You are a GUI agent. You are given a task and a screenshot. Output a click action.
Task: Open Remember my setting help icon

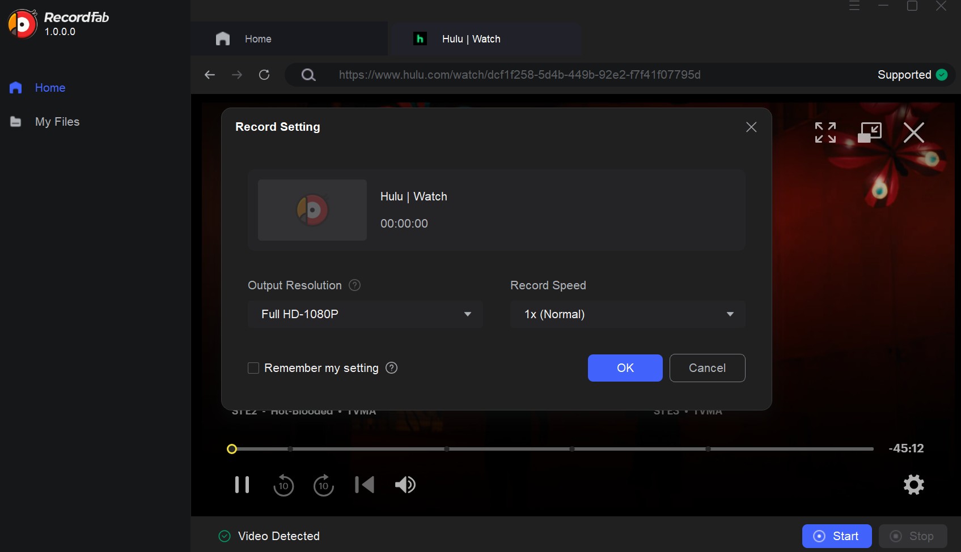pyautogui.click(x=391, y=368)
